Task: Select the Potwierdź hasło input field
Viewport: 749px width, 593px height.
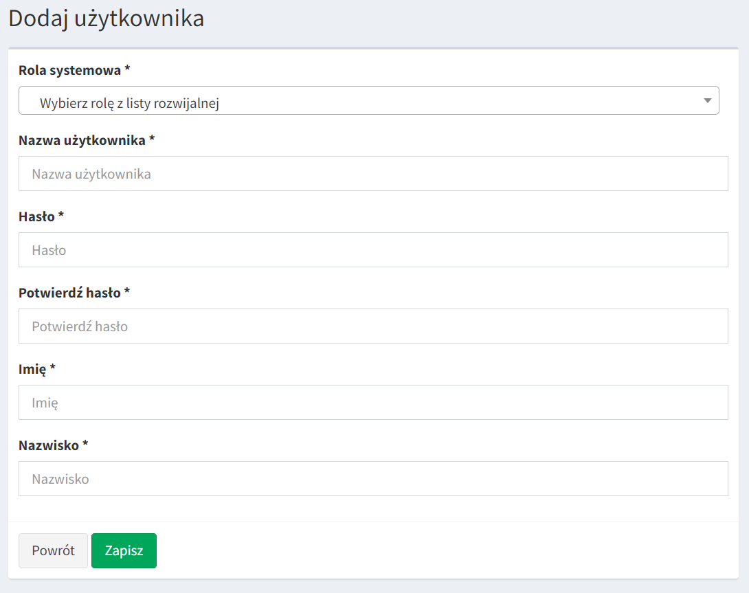Action: click(372, 326)
